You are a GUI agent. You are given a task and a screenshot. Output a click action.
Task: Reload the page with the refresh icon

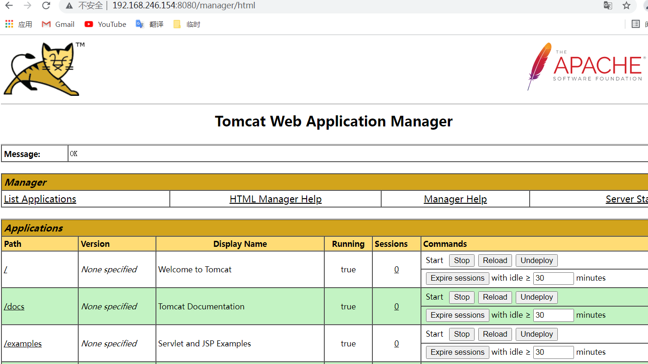tap(46, 6)
